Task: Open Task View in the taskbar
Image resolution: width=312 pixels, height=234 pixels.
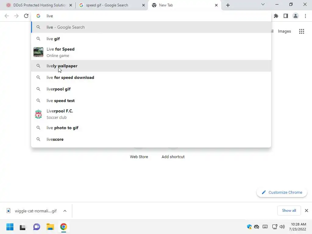Action: (x=23, y=227)
